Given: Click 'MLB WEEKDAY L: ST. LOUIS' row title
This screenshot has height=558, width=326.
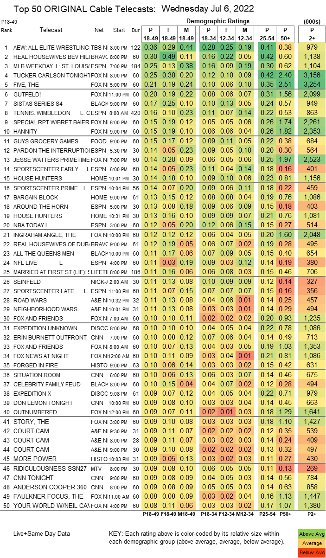Looking at the screenshot, I should [51, 65].
